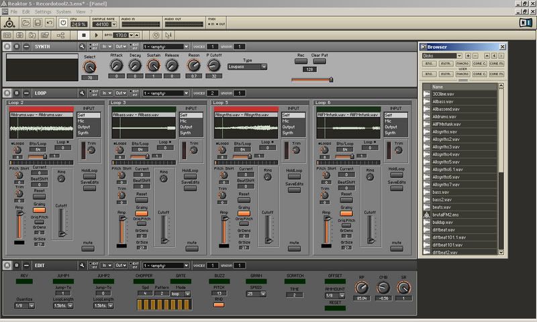Open the offset AMMOUNT 1/8 dropdown
The width and height of the screenshot is (537, 322).
click(335, 295)
